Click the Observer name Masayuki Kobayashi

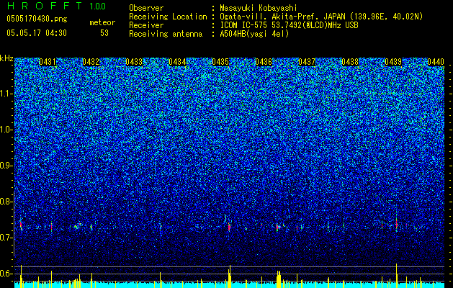(x=258, y=8)
